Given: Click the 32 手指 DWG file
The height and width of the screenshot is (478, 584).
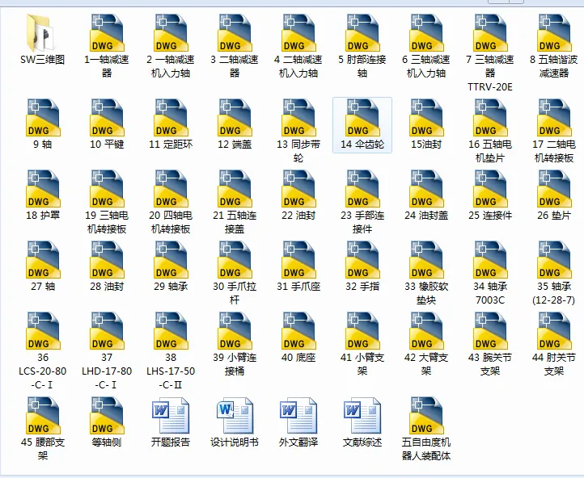Looking at the screenshot, I should pyautogui.click(x=362, y=266).
